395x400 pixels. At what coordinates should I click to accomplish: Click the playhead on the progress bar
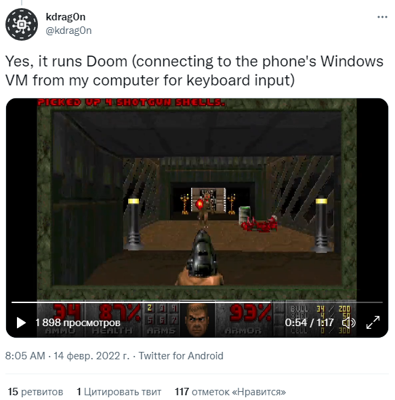pos(270,302)
